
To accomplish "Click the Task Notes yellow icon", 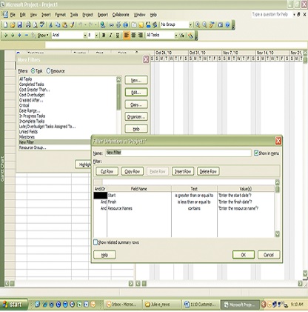I will coord(141,24).
